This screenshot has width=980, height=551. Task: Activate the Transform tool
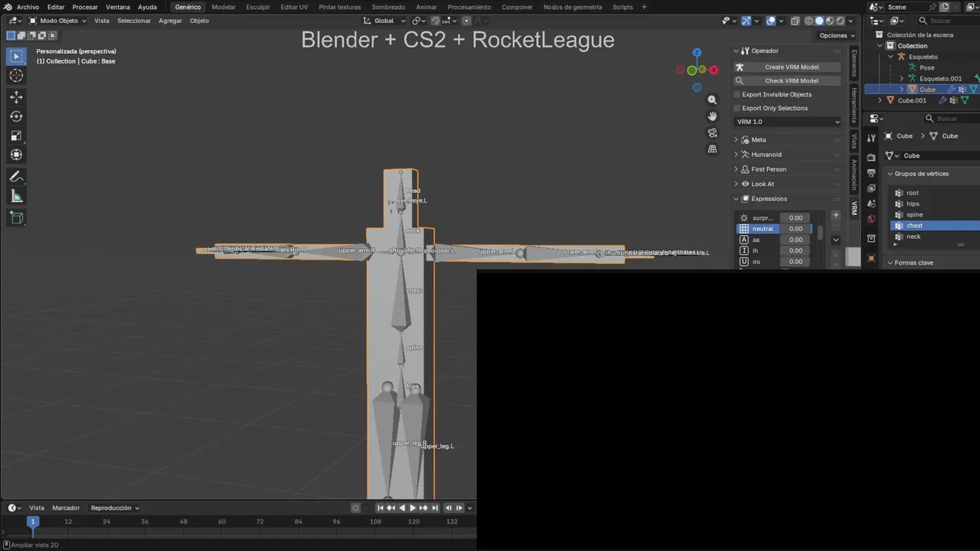16,155
